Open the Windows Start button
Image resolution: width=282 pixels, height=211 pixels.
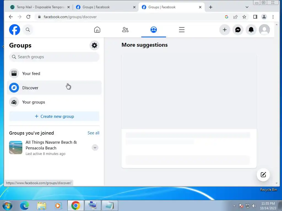7,206
